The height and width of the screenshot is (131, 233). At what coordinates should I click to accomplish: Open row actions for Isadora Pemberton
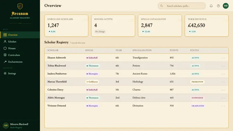point(223,74)
